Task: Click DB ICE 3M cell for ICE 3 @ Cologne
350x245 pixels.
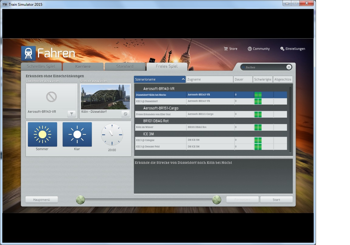Action: point(211,140)
